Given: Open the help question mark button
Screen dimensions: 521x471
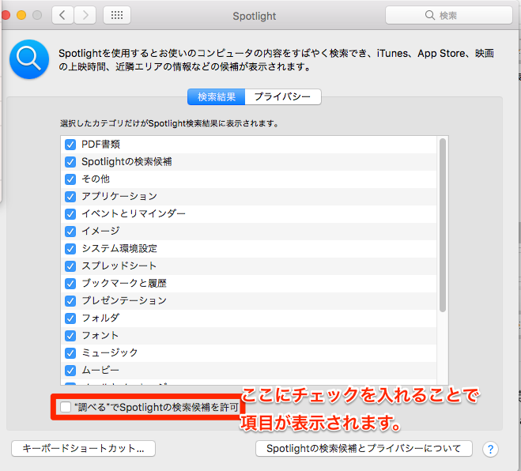Looking at the screenshot, I should (x=490, y=449).
